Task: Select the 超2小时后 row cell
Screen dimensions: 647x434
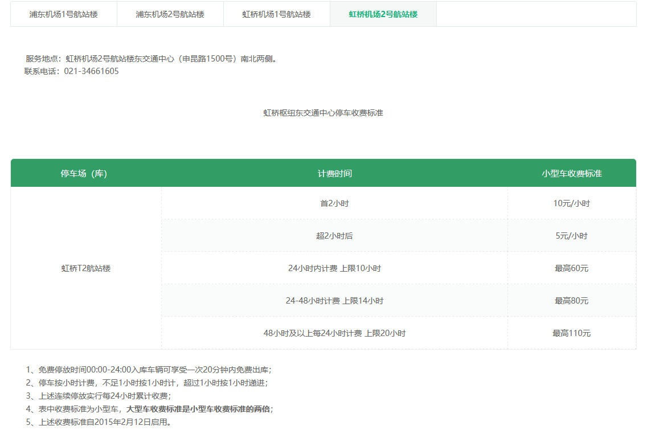Action: click(334, 236)
